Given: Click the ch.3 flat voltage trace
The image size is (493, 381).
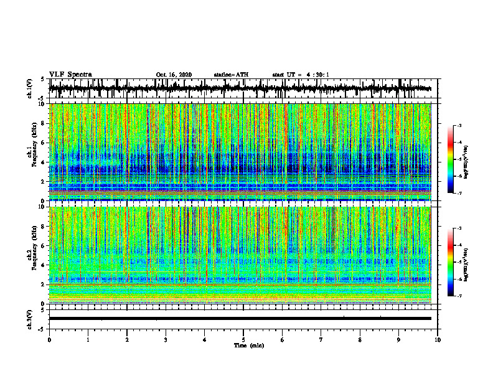Looking at the screenshot, I should coord(240,319).
